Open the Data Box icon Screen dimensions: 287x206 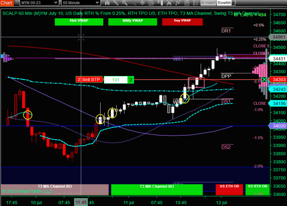tap(151, 3)
